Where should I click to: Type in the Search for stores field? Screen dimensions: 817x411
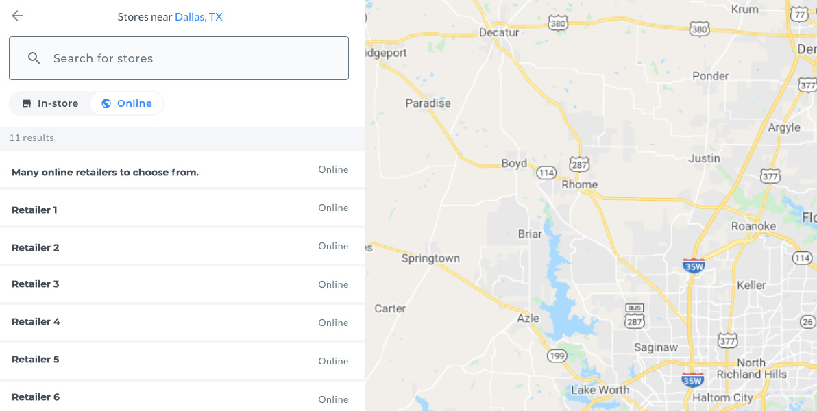coord(192,58)
